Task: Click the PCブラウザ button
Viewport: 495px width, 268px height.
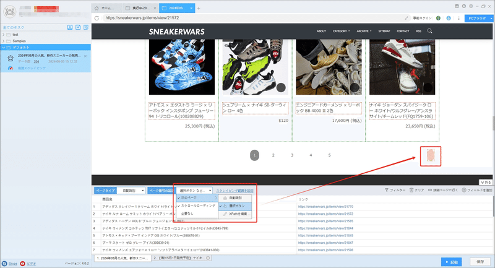Action: pos(476,19)
